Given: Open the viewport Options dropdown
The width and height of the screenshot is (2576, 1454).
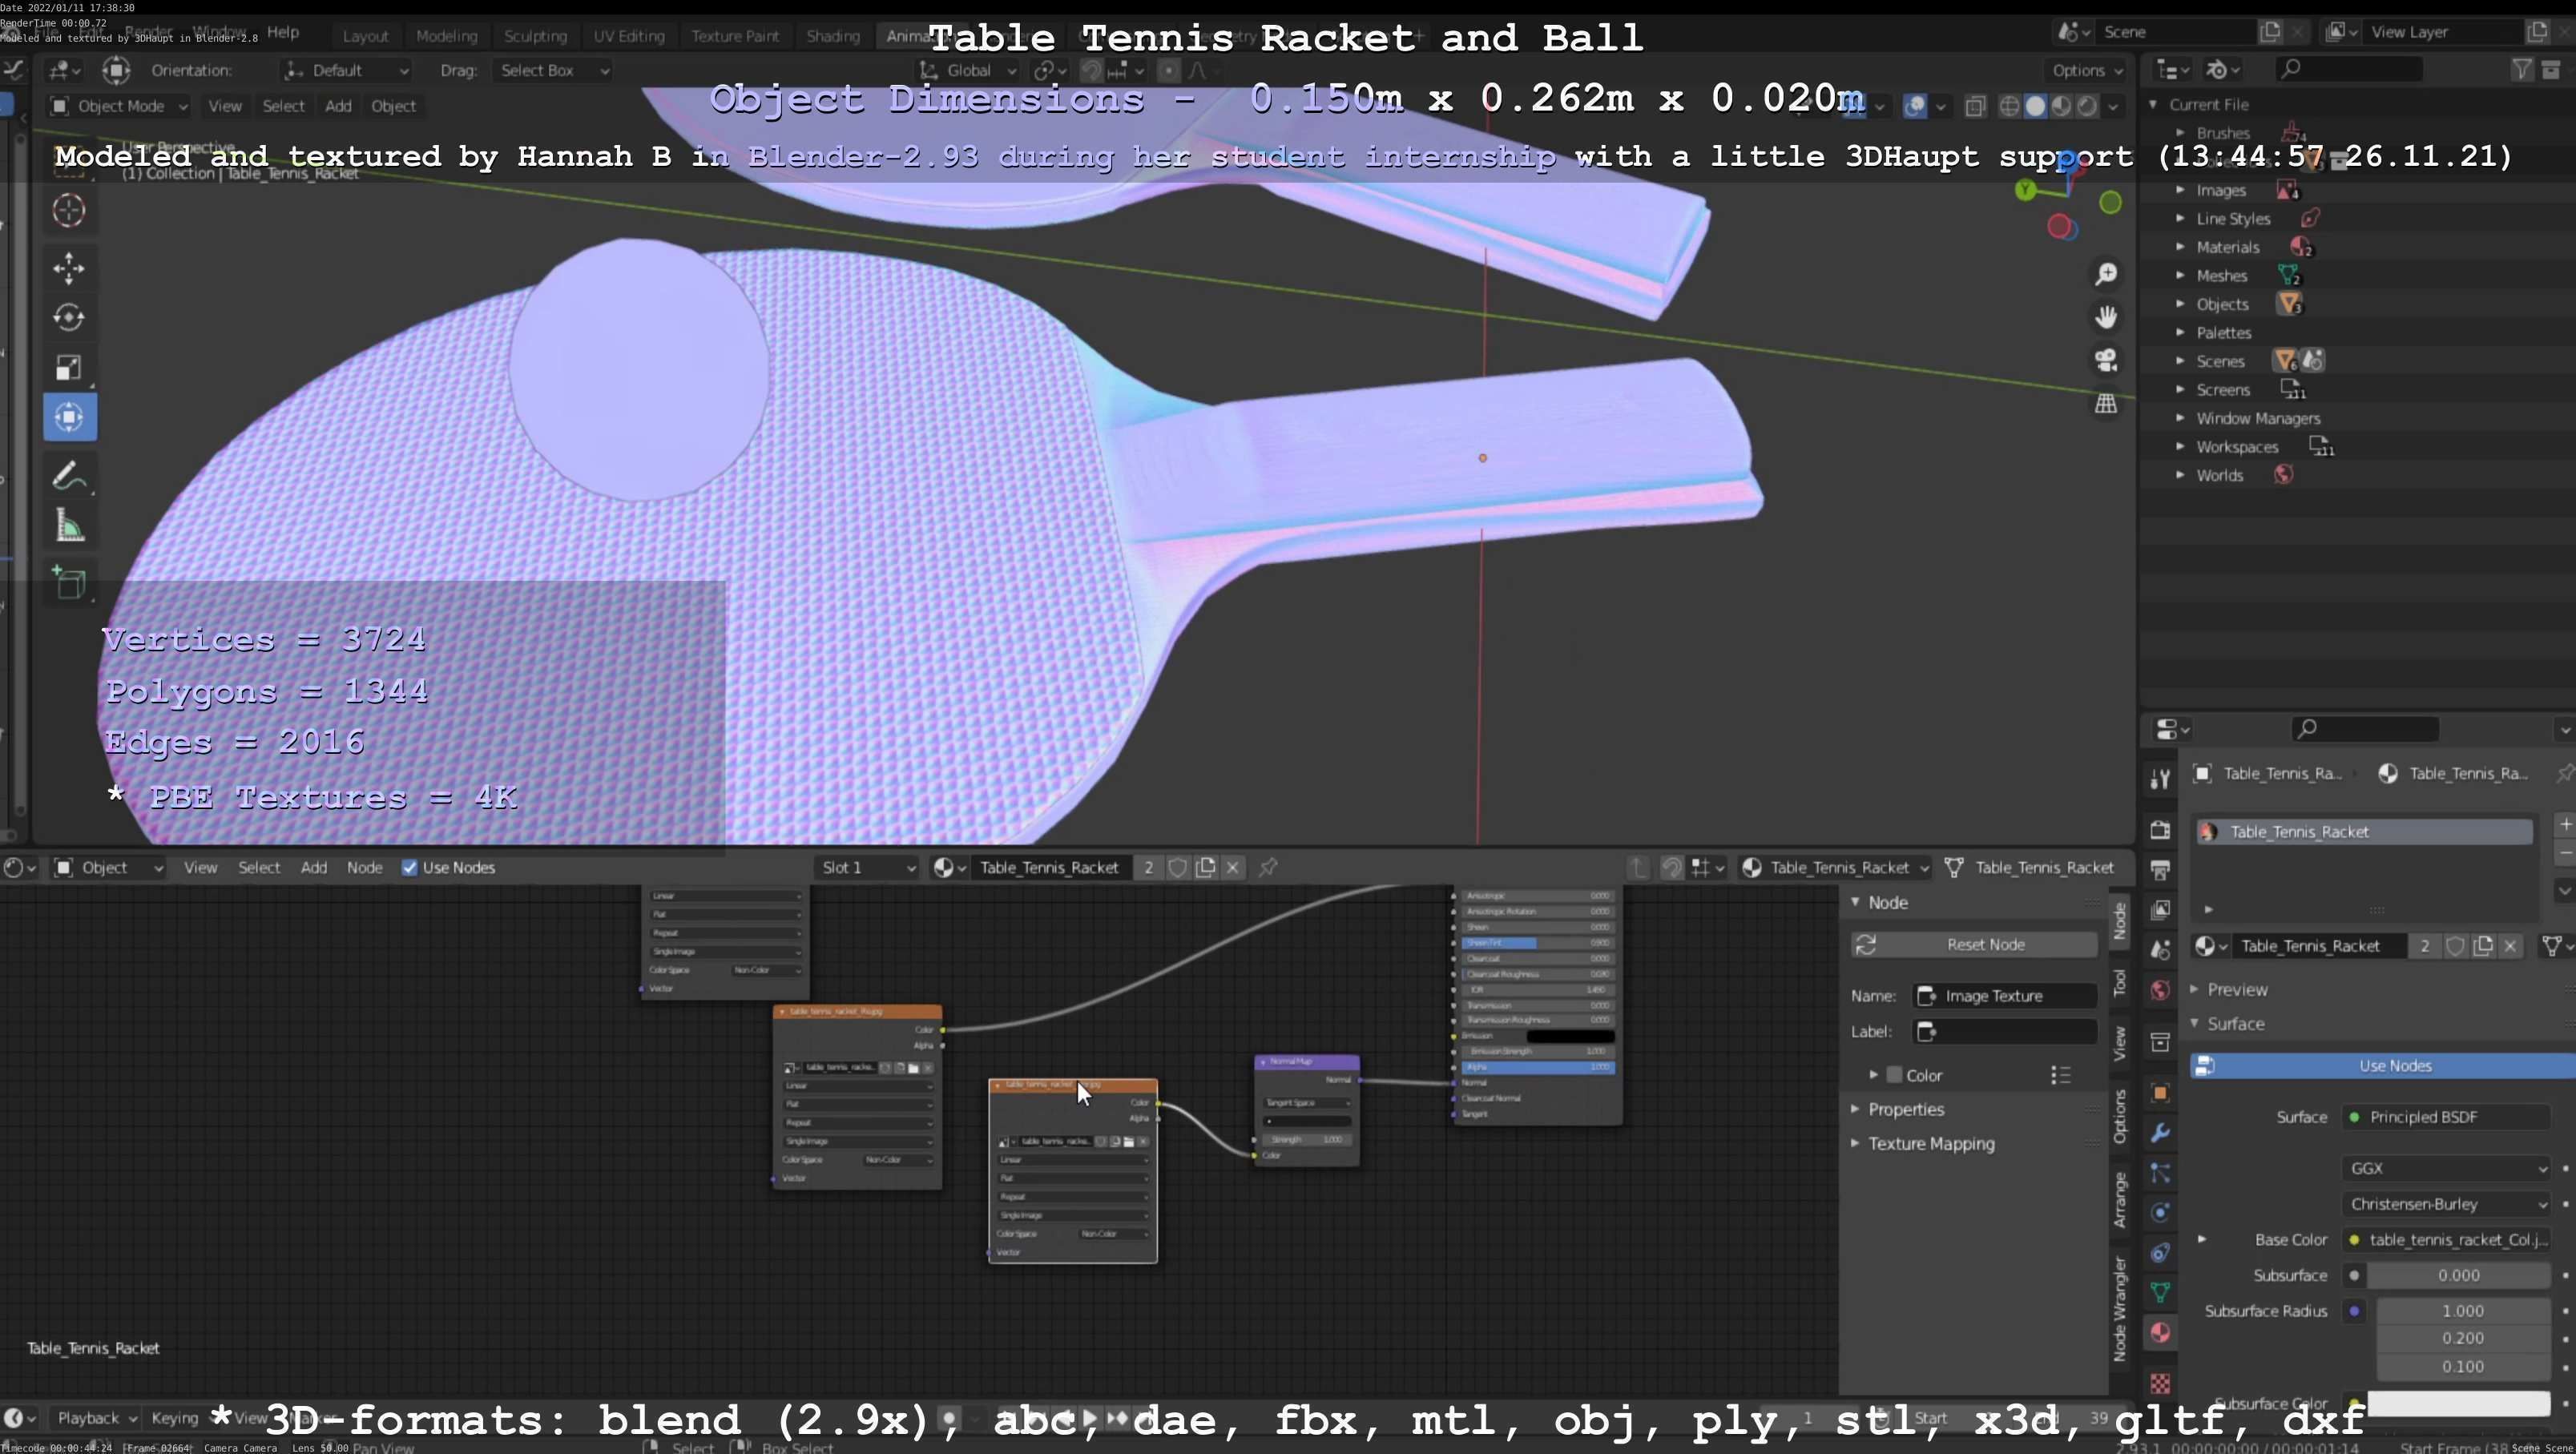Looking at the screenshot, I should [x=2087, y=70].
